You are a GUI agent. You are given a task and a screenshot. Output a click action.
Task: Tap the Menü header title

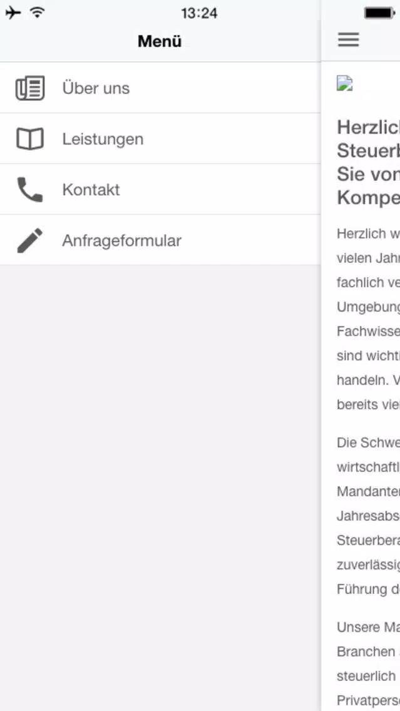(160, 41)
